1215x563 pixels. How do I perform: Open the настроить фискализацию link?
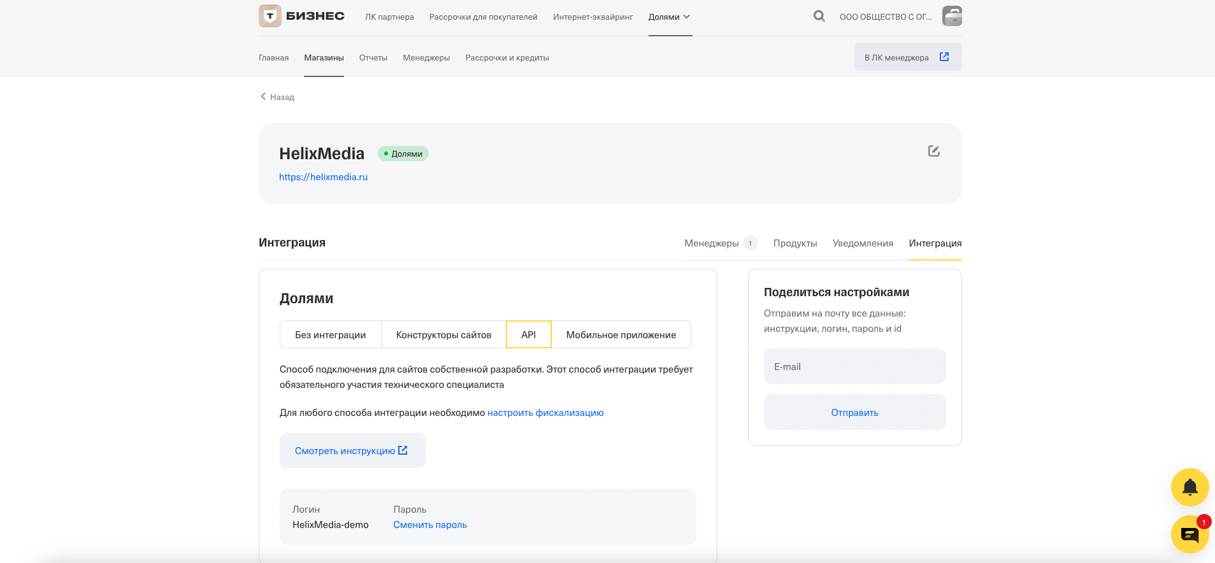545,413
